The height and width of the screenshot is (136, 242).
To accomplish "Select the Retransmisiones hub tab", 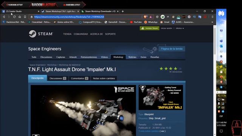I will coord(89,57).
